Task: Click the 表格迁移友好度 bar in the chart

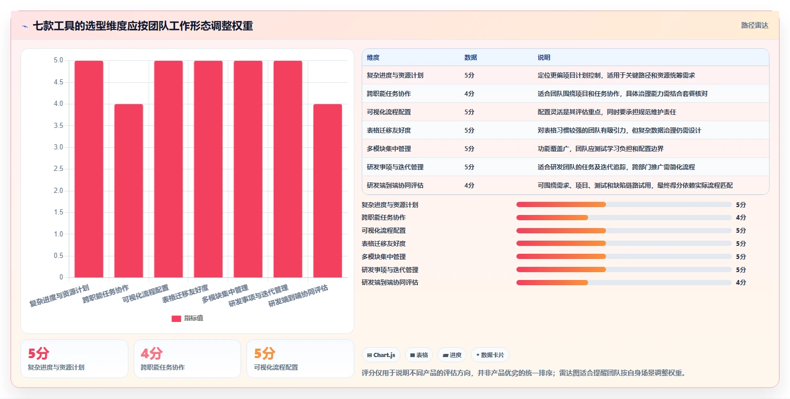Action: [x=208, y=169]
